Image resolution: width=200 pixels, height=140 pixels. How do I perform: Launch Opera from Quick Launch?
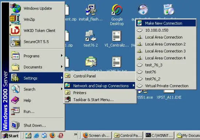(61, 135)
